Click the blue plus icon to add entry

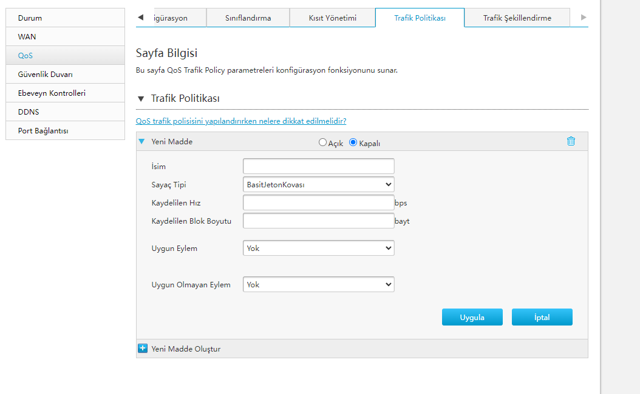tap(143, 349)
